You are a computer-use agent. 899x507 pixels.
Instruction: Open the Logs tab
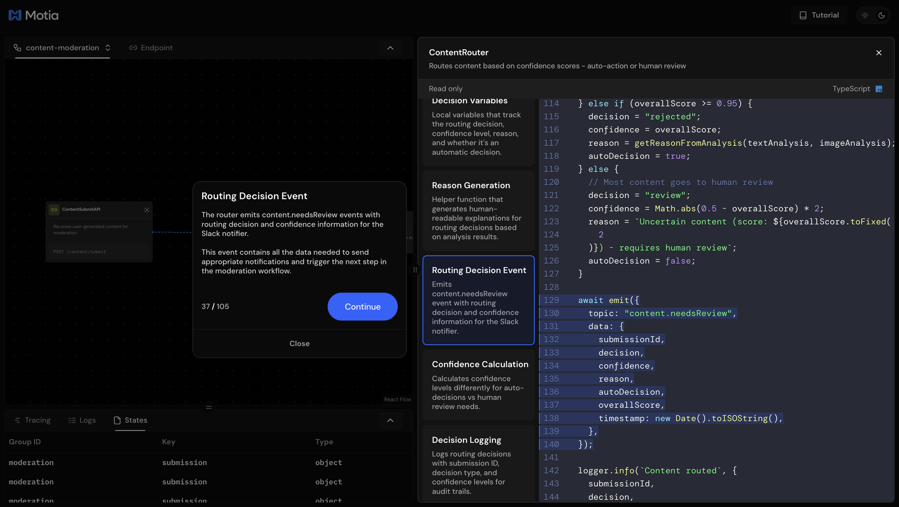[x=82, y=420]
